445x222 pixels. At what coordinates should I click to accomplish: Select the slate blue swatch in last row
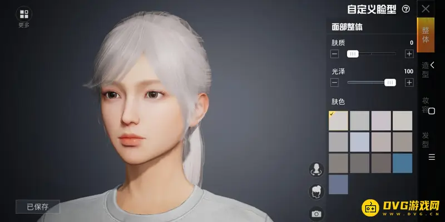(338, 184)
